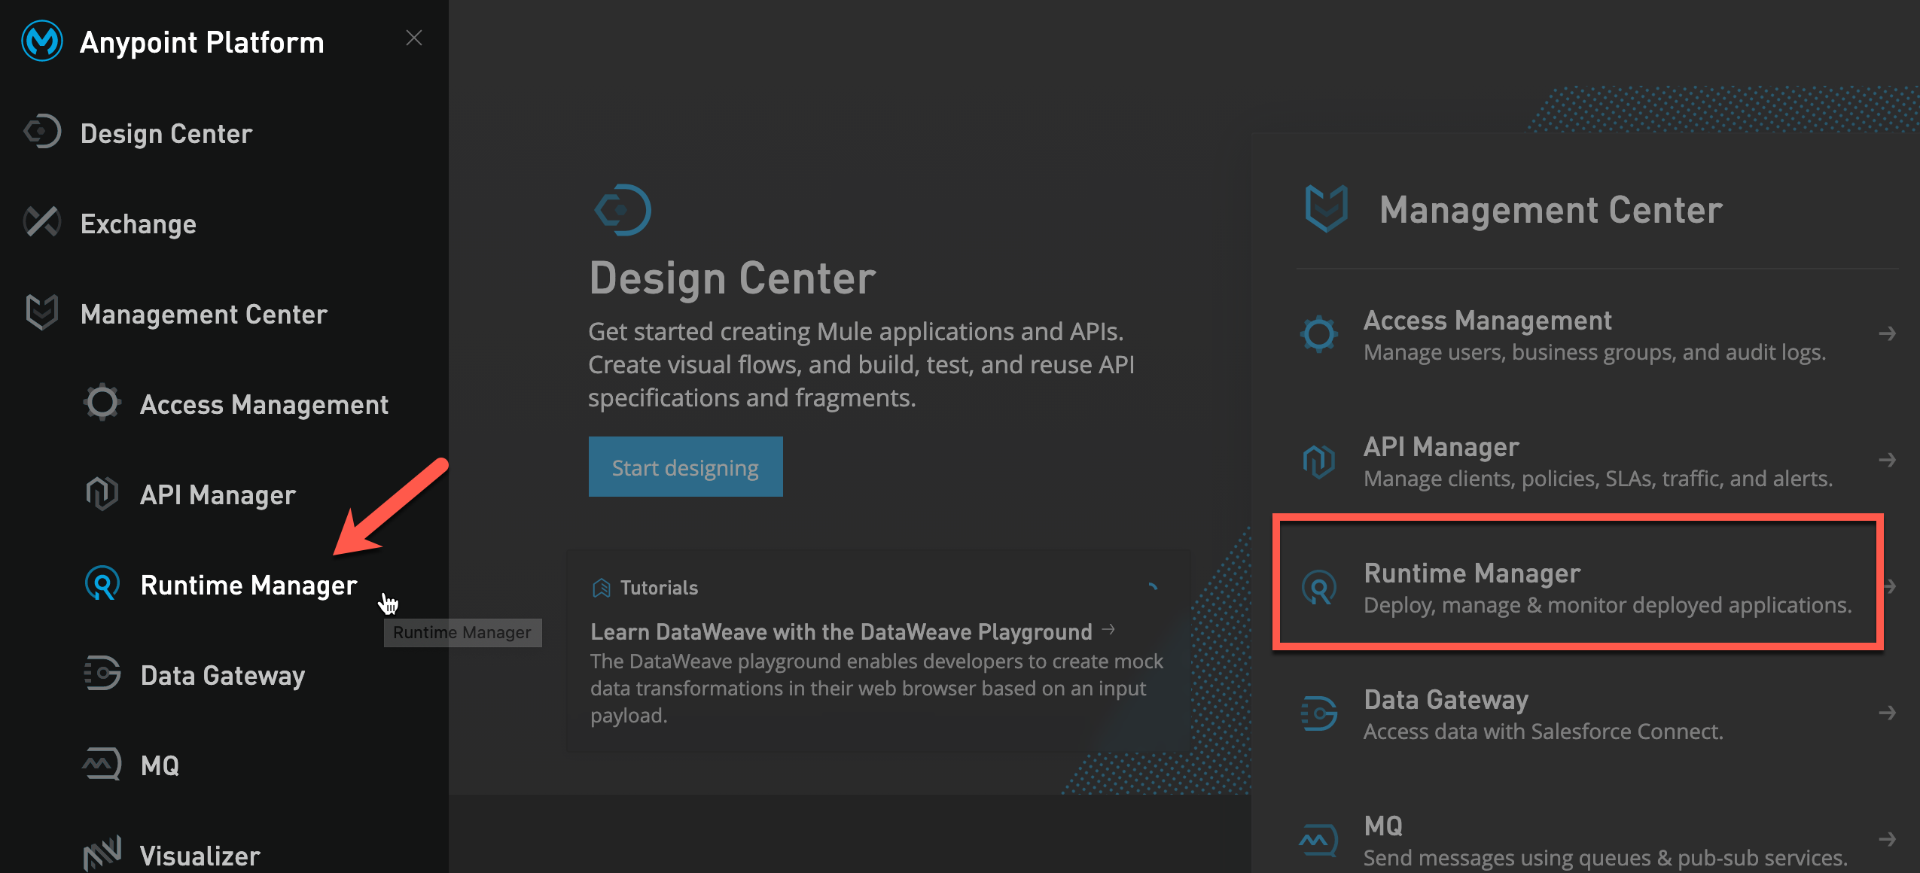This screenshot has width=1920, height=873.
Task: Click arrow next to DataWeave Playground title
Action: click(x=1108, y=629)
